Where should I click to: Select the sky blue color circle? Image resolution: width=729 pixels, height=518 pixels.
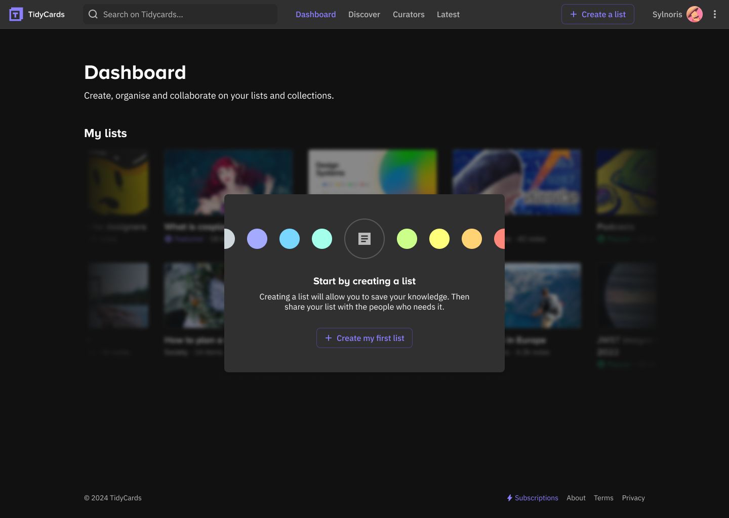(x=290, y=239)
